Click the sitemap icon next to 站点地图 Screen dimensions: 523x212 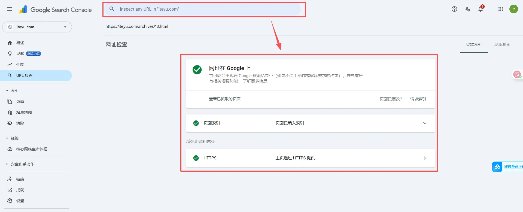pos(10,112)
